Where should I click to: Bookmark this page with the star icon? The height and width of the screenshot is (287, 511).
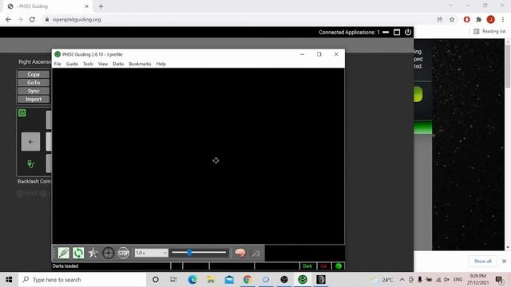pos(452,19)
